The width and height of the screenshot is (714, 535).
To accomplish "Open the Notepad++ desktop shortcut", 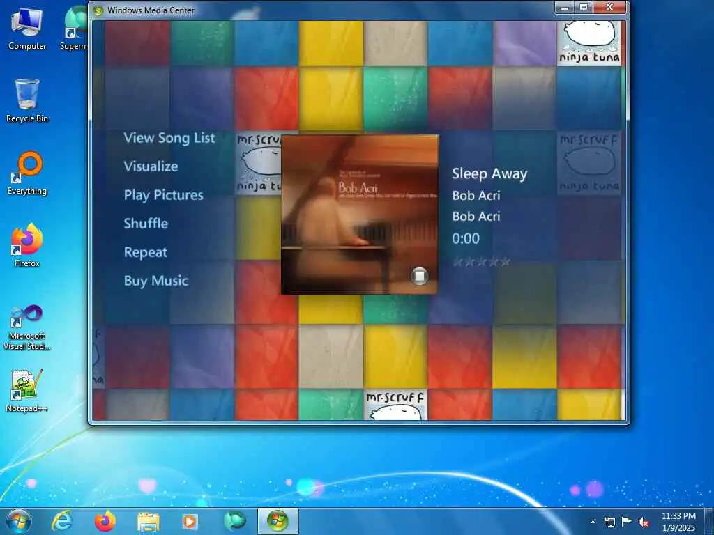I will (27, 390).
